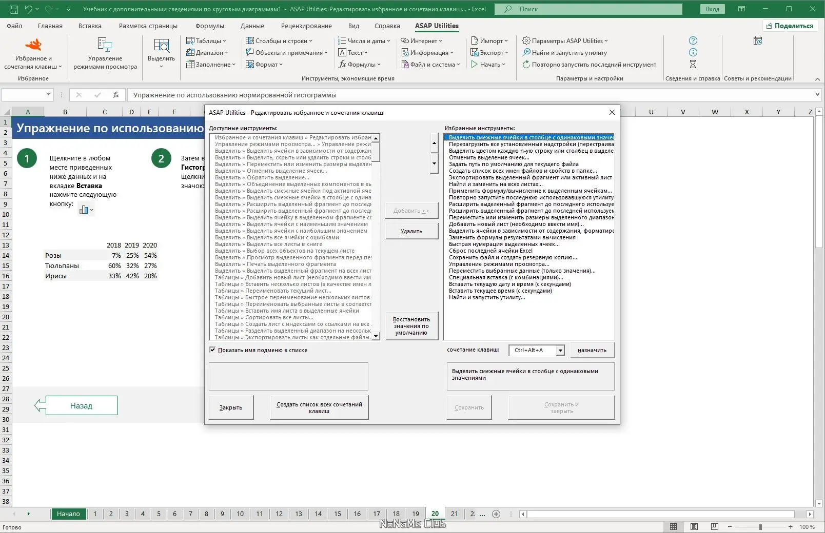The width and height of the screenshot is (825, 533).
Task: Open the Ctrl+Alt+A shortcut combo box
Action: click(537, 350)
